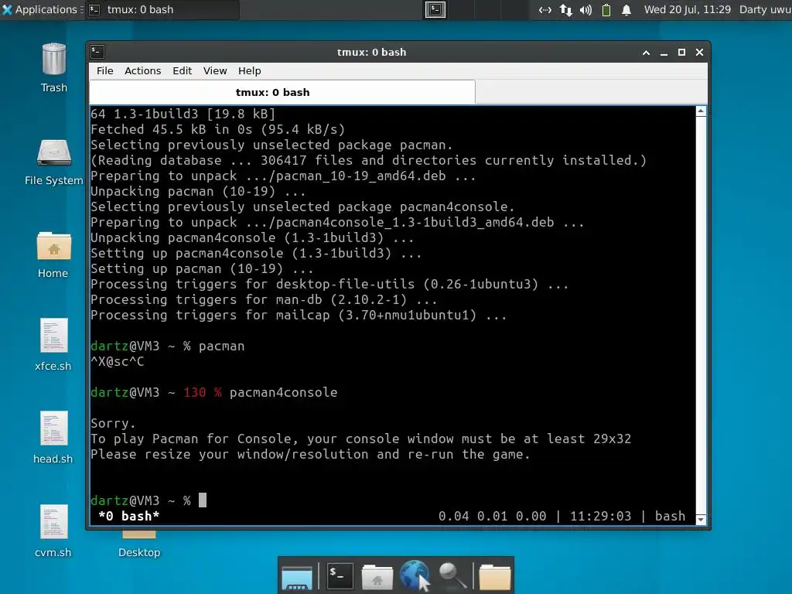The height and width of the screenshot is (594, 792).
Task: Open the folder directory dock icon
Action: [x=494, y=577]
